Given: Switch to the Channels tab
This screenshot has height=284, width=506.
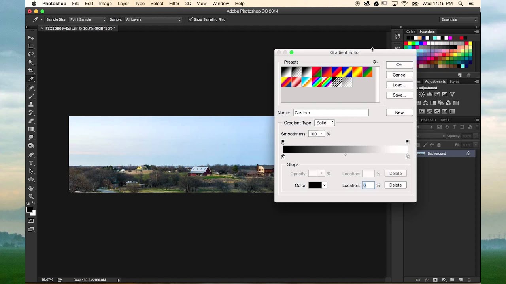Looking at the screenshot, I should pyautogui.click(x=429, y=120).
